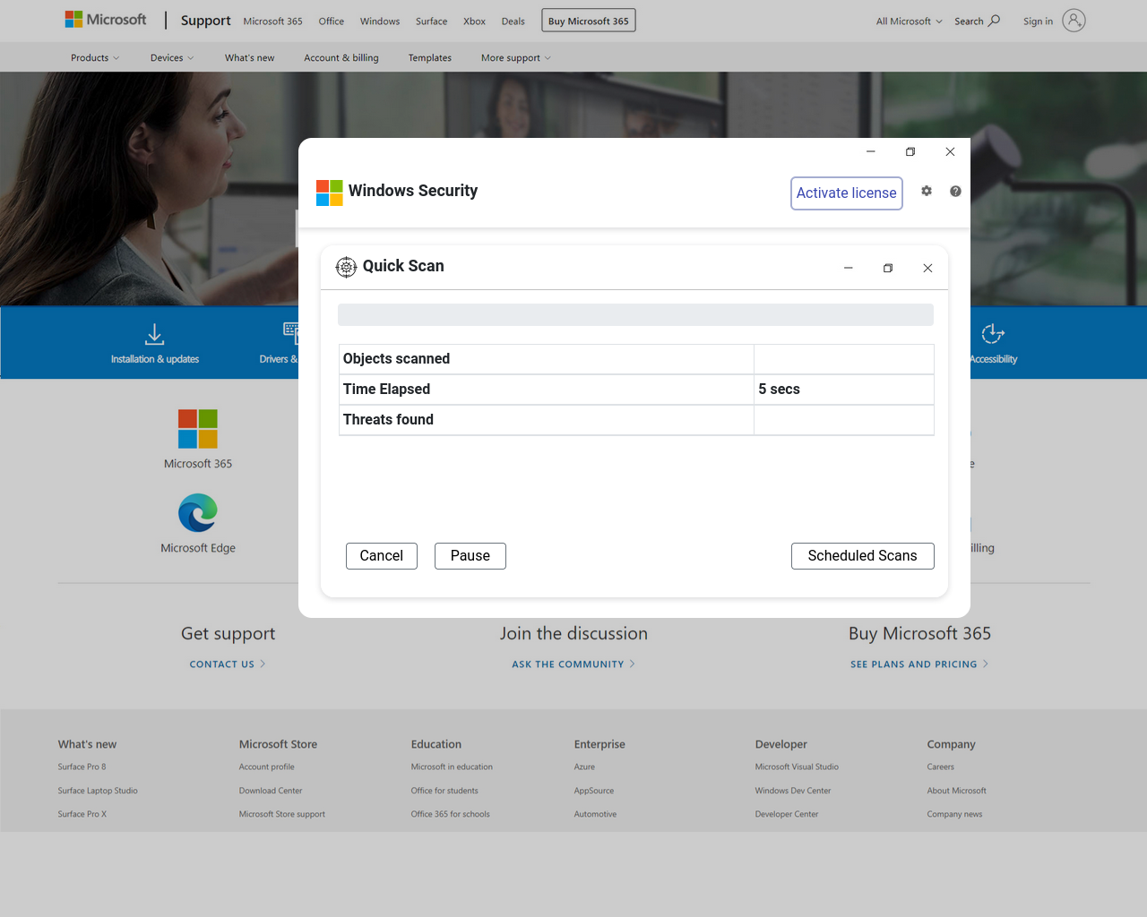Image resolution: width=1147 pixels, height=917 pixels.
Task: Expand the All Microsoft dropdown
Action: coord(910,21)
